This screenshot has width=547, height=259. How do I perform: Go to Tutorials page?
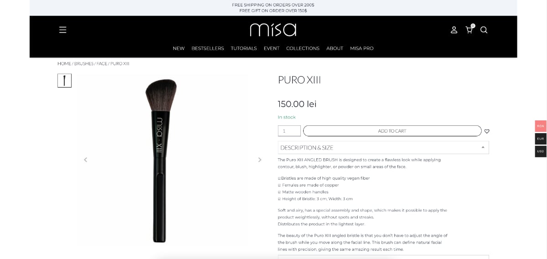[x=243, y=48]
